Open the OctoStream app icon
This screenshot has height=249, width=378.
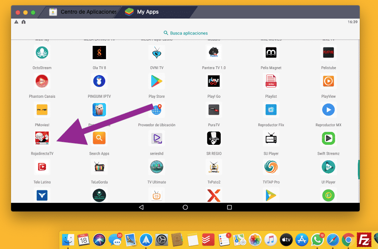[x=42, y=53]
